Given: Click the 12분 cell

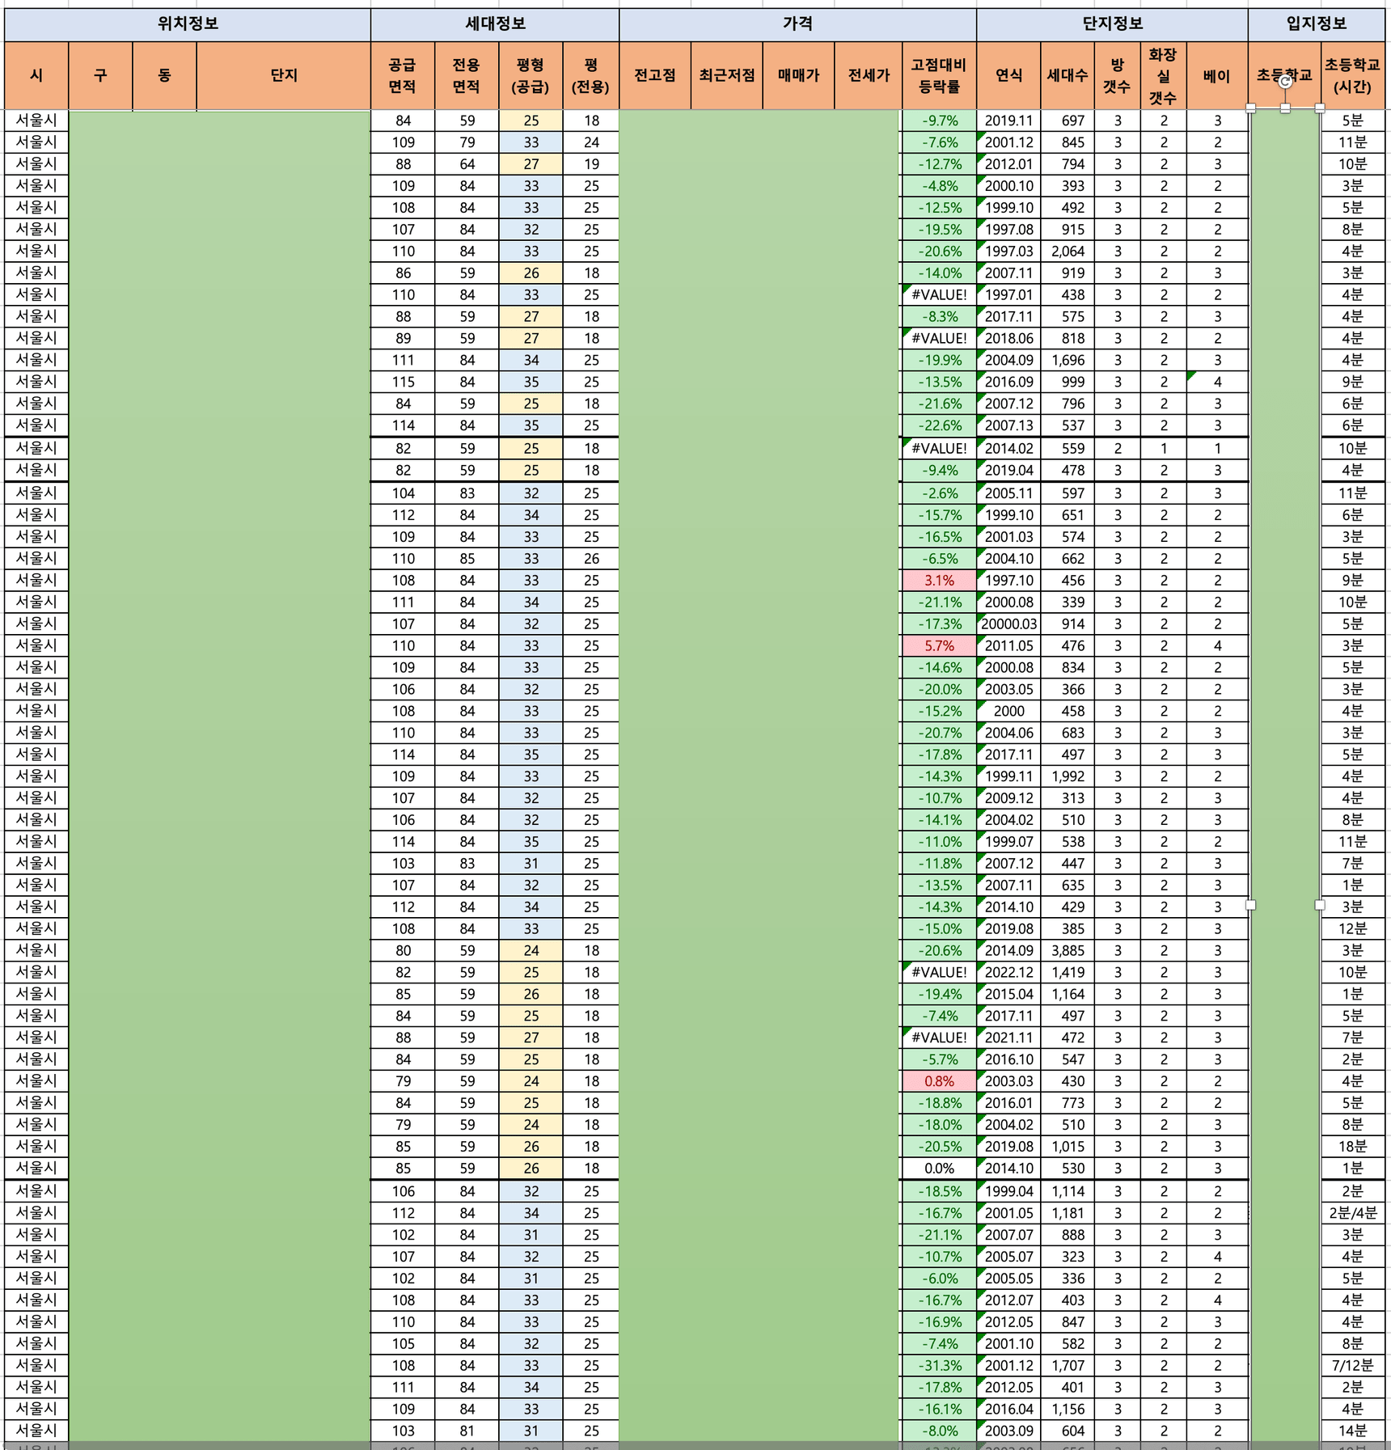Looking at the screenshot, I should pos(1353,929).
